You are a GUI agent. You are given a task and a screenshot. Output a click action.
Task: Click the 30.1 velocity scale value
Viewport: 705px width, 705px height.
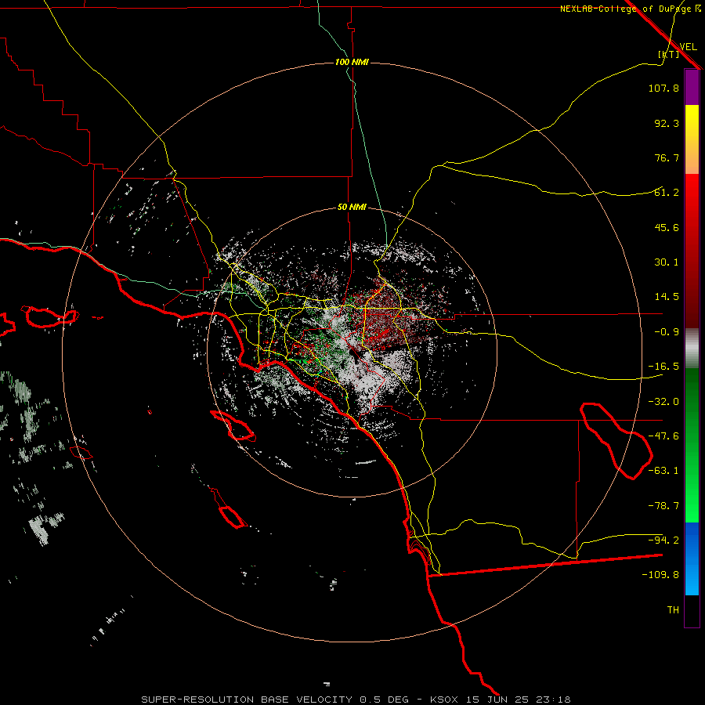667,262
